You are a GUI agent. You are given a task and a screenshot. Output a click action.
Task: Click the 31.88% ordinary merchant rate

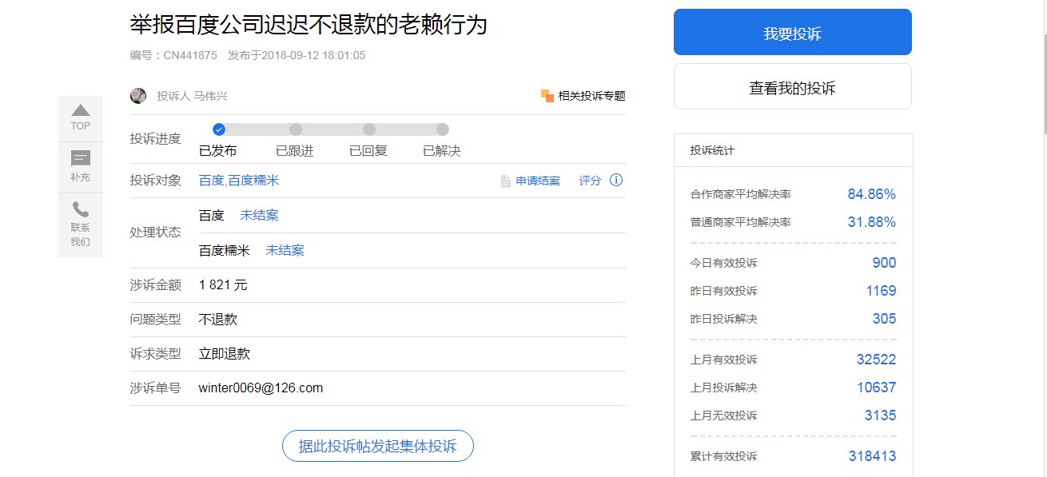872,222
